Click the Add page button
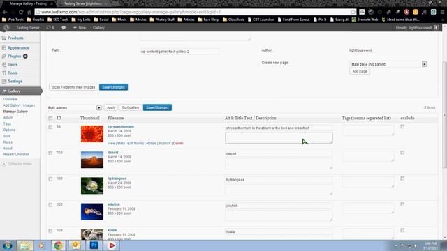 click(360, 71)
